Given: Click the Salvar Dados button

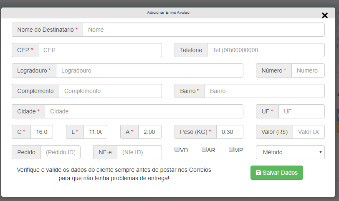Looking at the screenshot, I should point(276,173).
